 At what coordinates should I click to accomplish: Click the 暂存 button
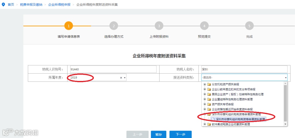158,135
